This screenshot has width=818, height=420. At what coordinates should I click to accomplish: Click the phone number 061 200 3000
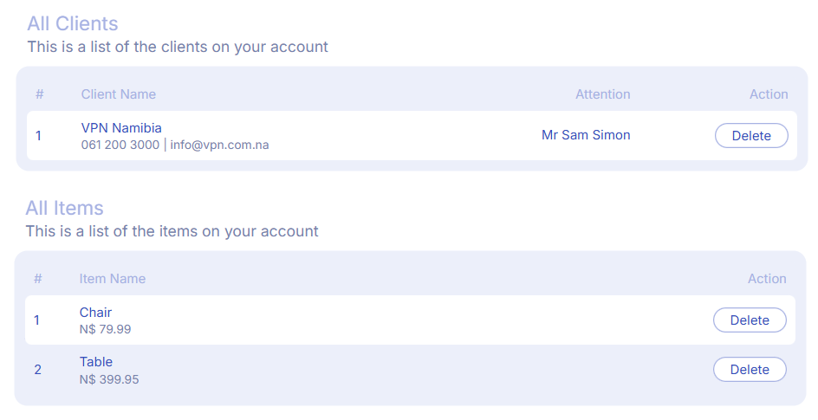pyautogui.click(x=120, y=145)
